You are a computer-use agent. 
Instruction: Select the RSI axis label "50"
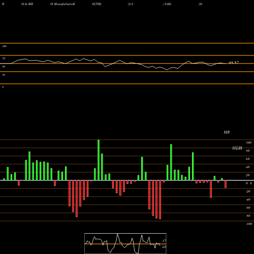4,67
